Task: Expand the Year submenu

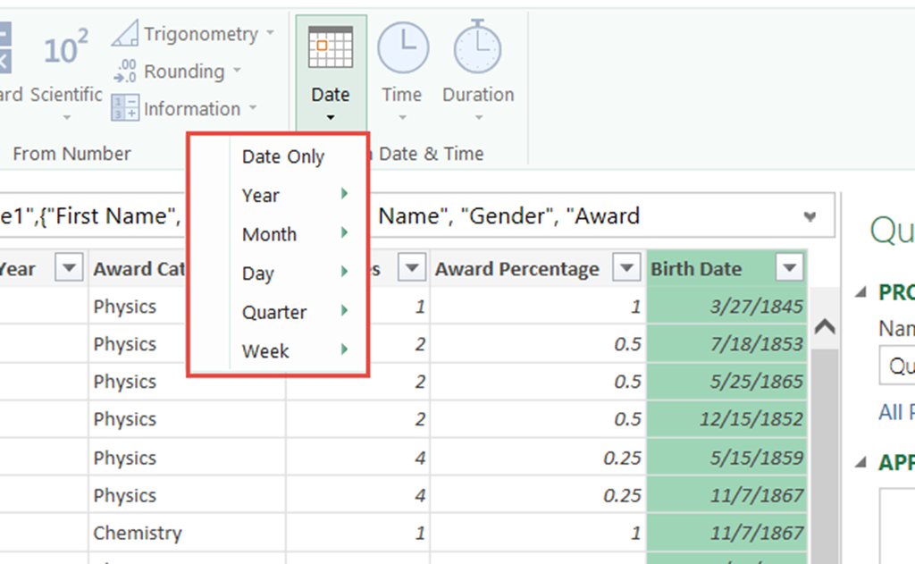Action: [x=261, y=195]
